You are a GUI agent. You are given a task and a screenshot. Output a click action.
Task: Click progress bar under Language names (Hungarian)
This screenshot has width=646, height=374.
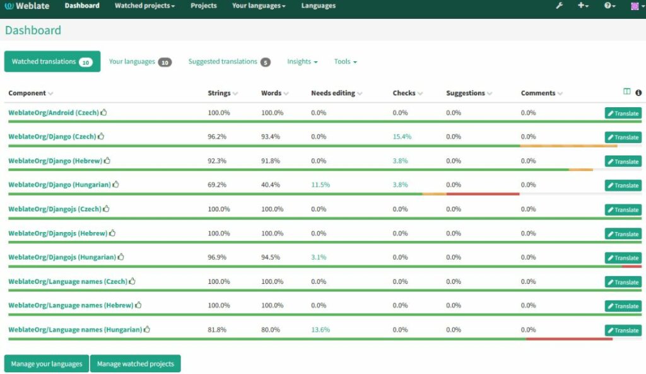point(325,339)
